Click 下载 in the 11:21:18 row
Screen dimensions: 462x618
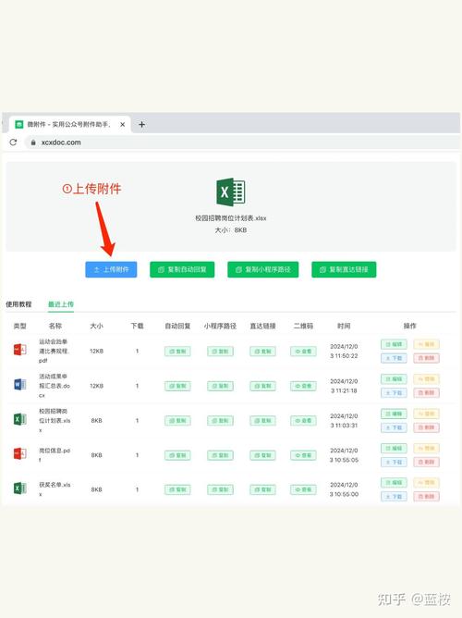394,393
